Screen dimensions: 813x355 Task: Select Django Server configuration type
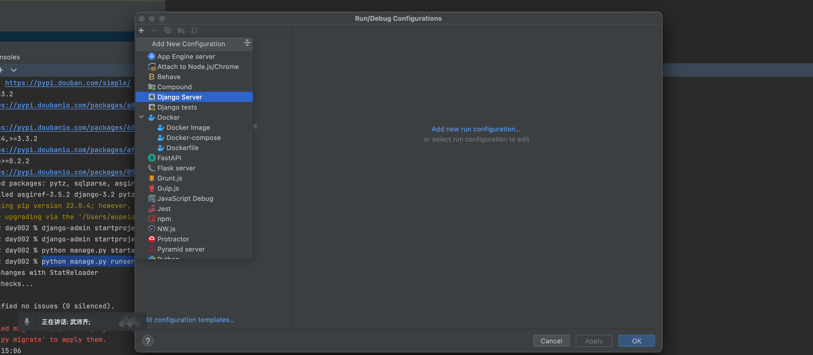180,97
